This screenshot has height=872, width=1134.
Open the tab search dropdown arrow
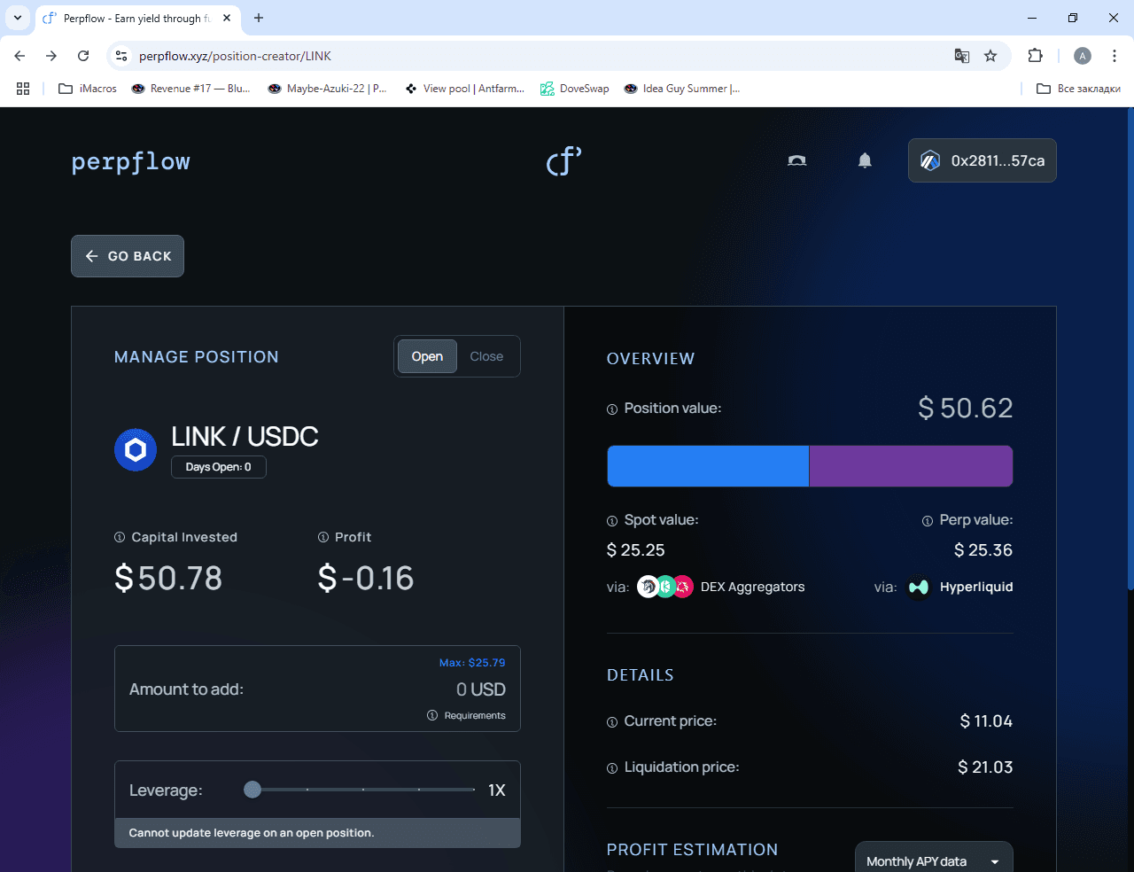[17, 18]
